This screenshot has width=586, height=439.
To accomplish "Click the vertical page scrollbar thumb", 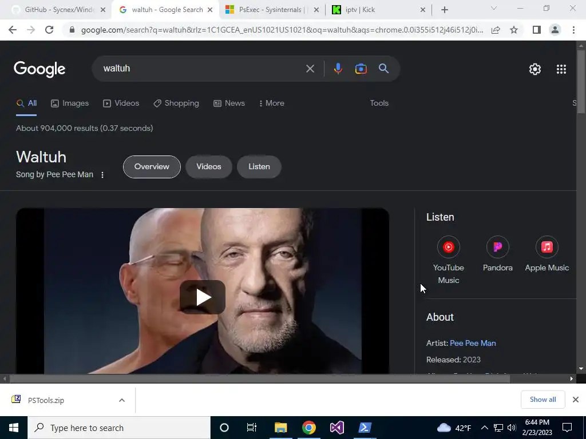I will pos(581,81).
